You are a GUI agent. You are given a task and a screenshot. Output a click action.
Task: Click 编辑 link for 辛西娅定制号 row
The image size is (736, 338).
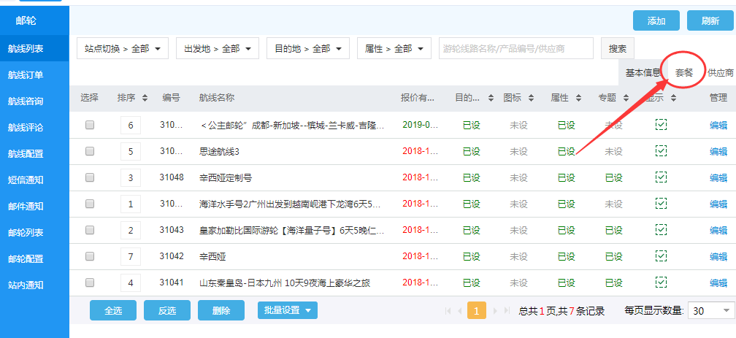(x=718, y=177)
